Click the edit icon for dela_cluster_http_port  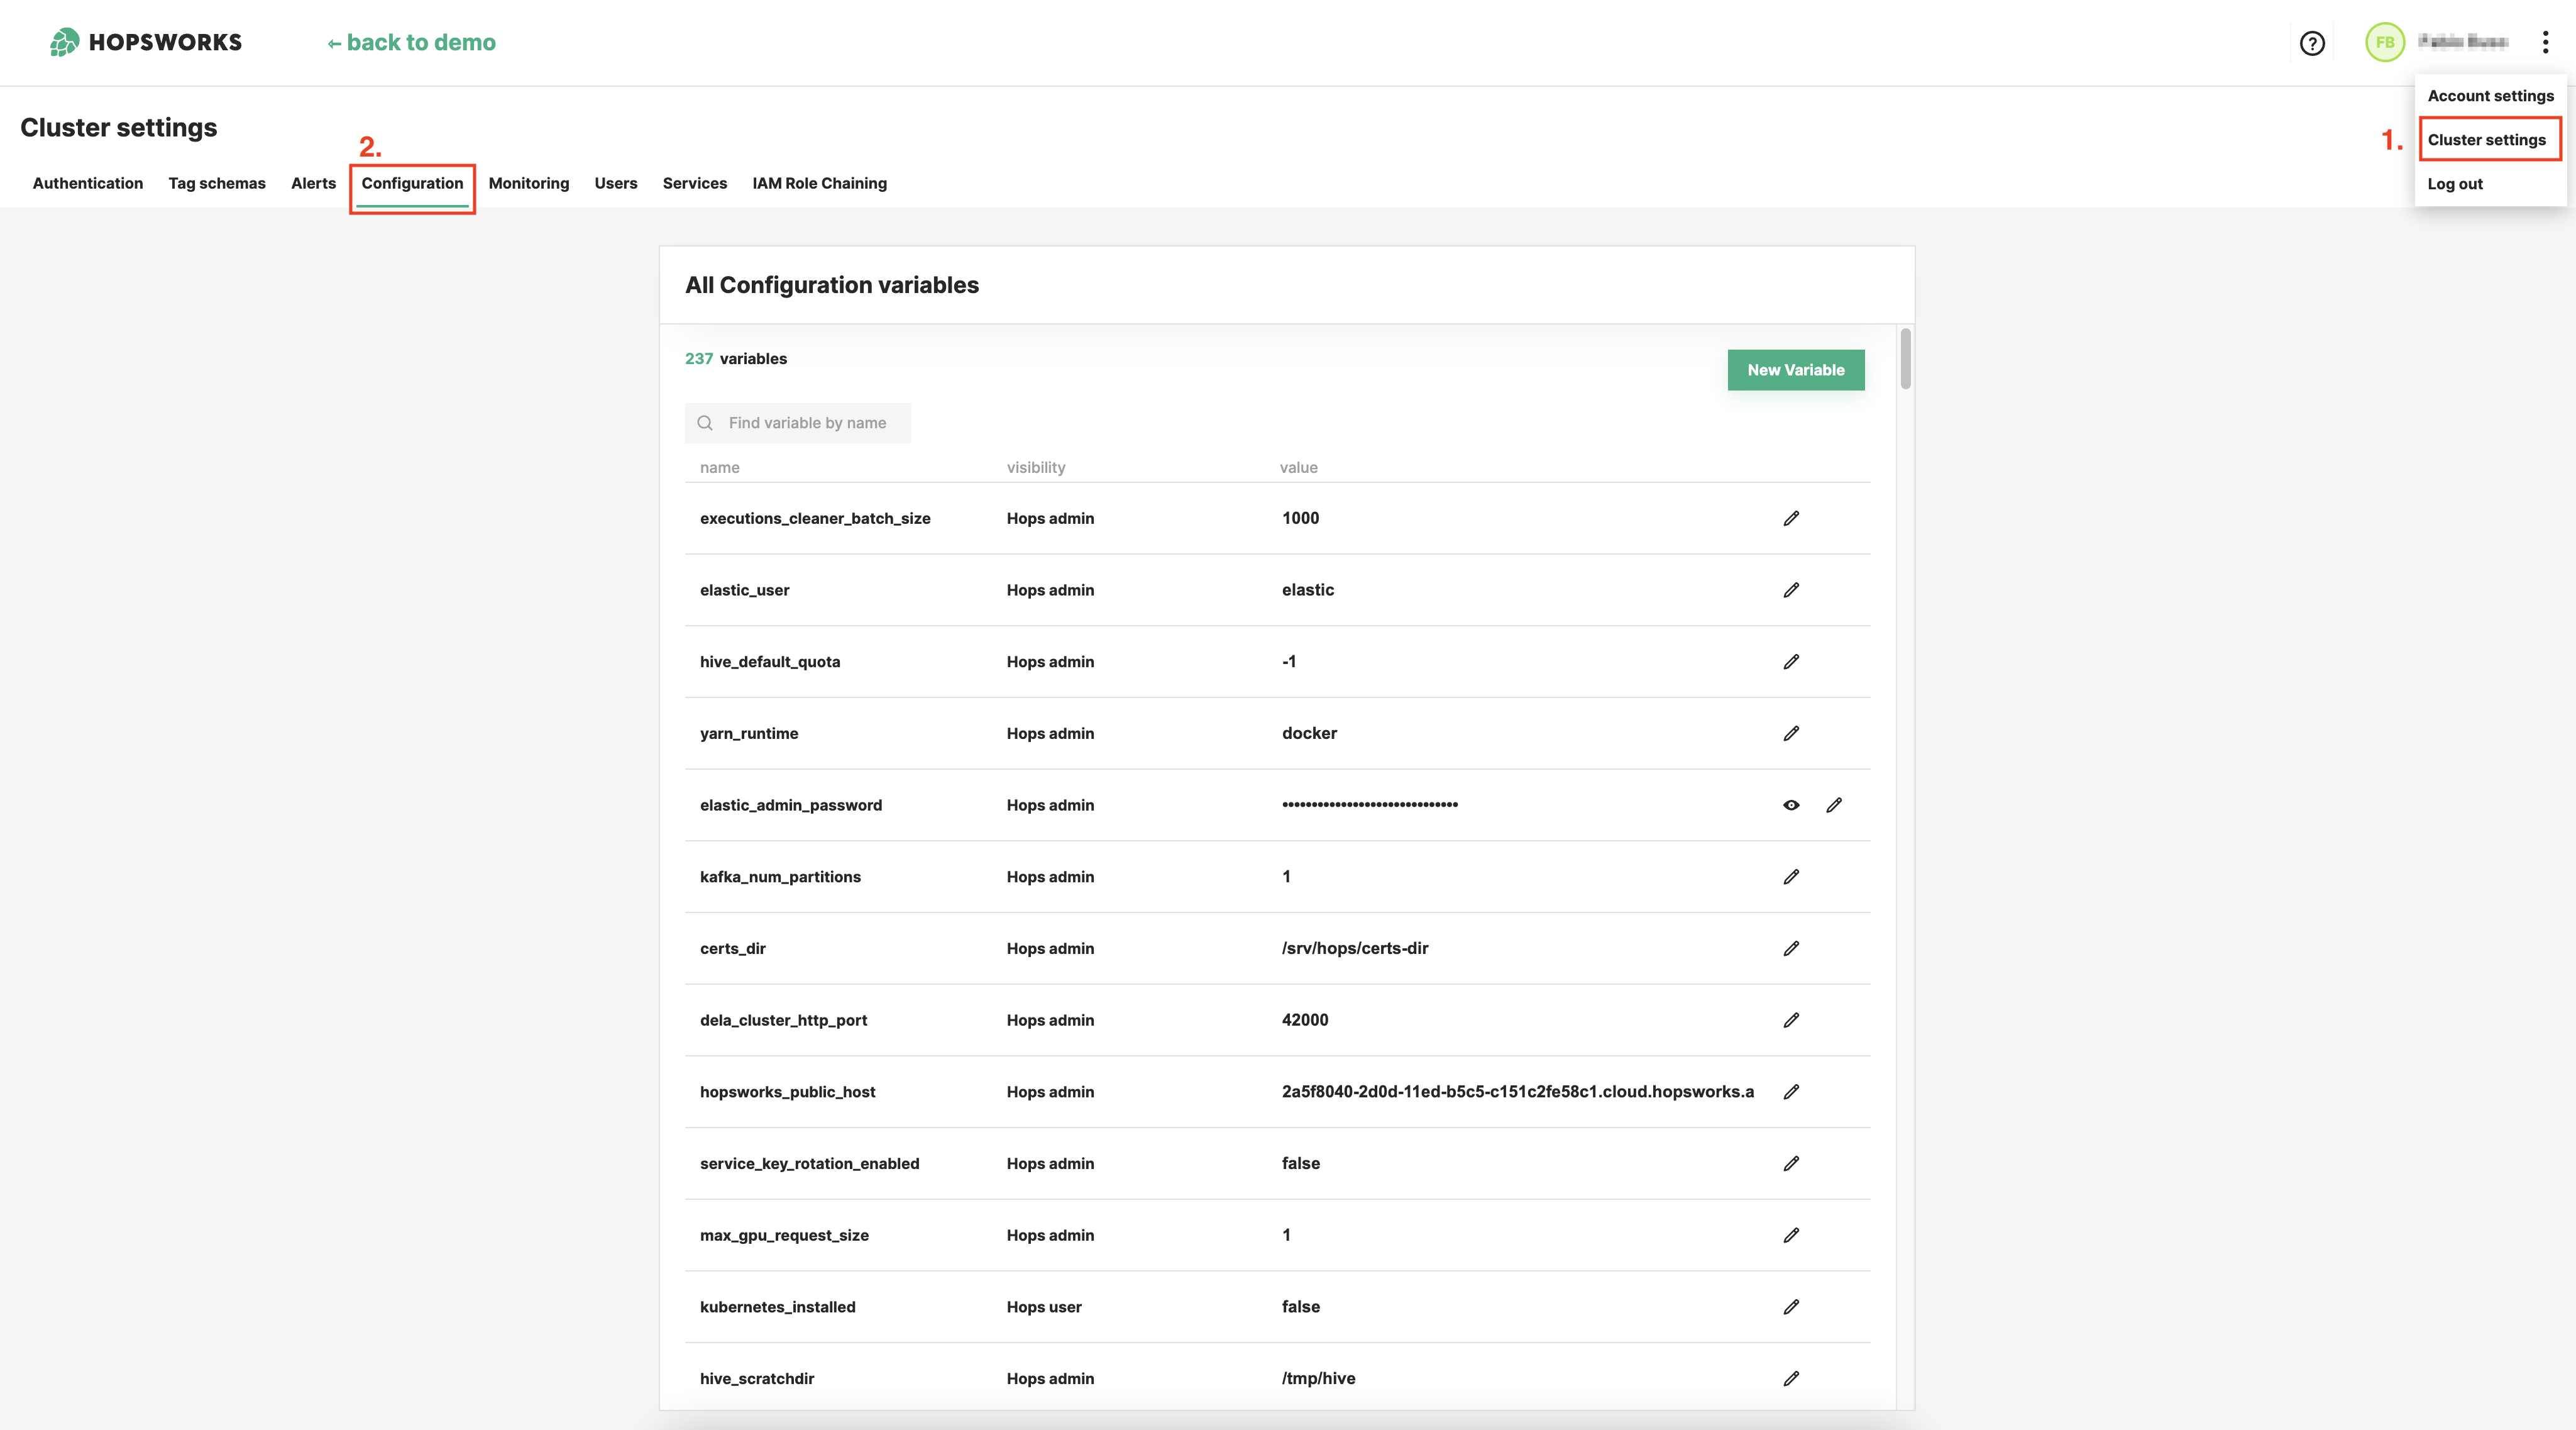[1792, 1019]
